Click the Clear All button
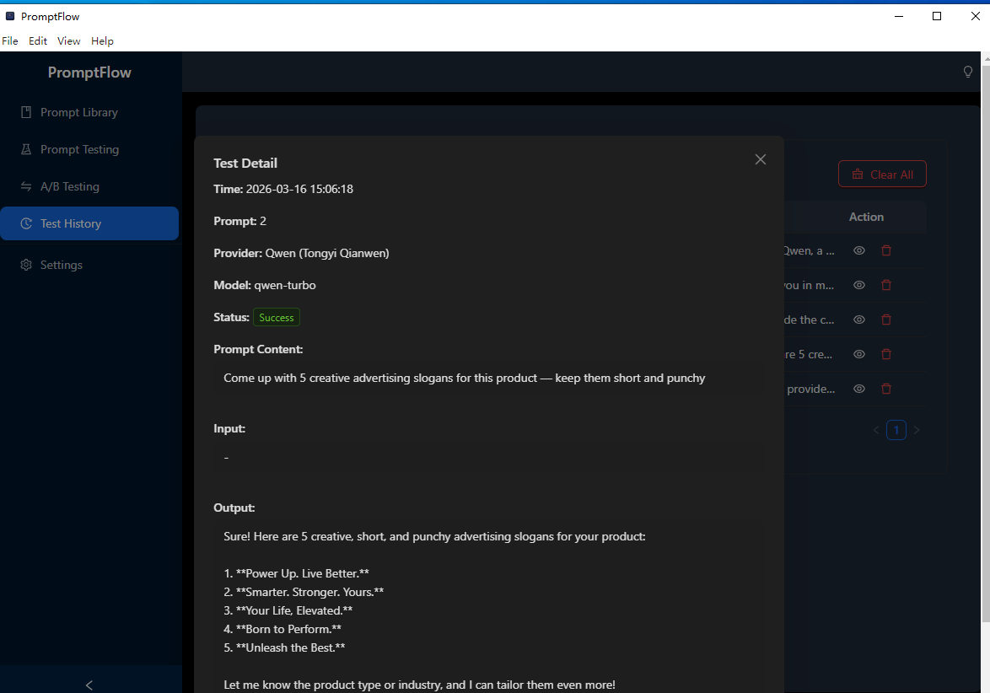Viewport: 990px width, 693px height. coord(882,175)
